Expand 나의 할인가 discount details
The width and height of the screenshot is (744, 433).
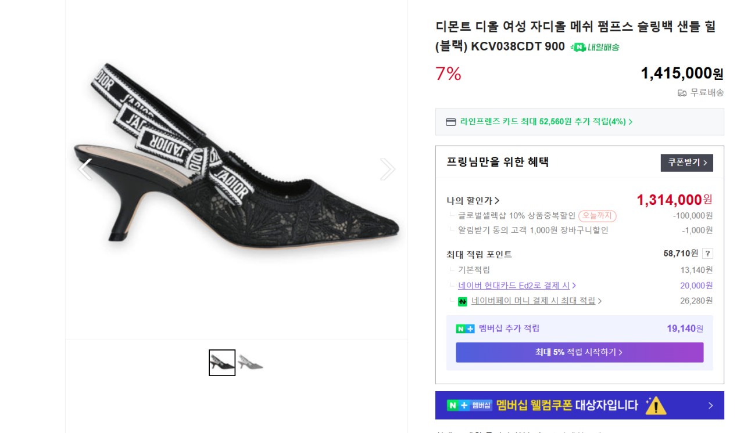pyautogui.click(x=473, y=201)
